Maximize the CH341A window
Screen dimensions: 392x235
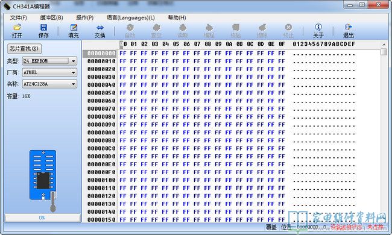pos(361,5)
